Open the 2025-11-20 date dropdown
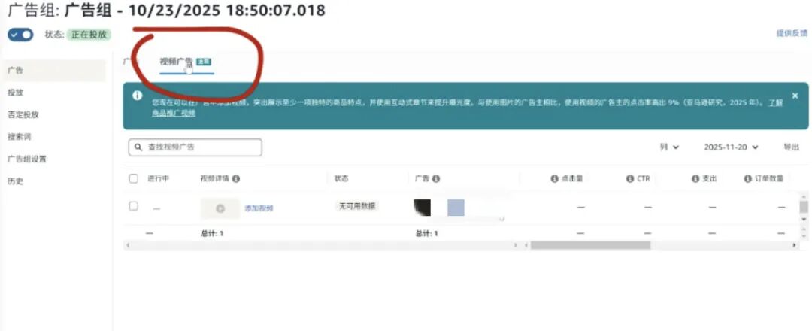This screenshot has width=812, height=331. point(732,147)
